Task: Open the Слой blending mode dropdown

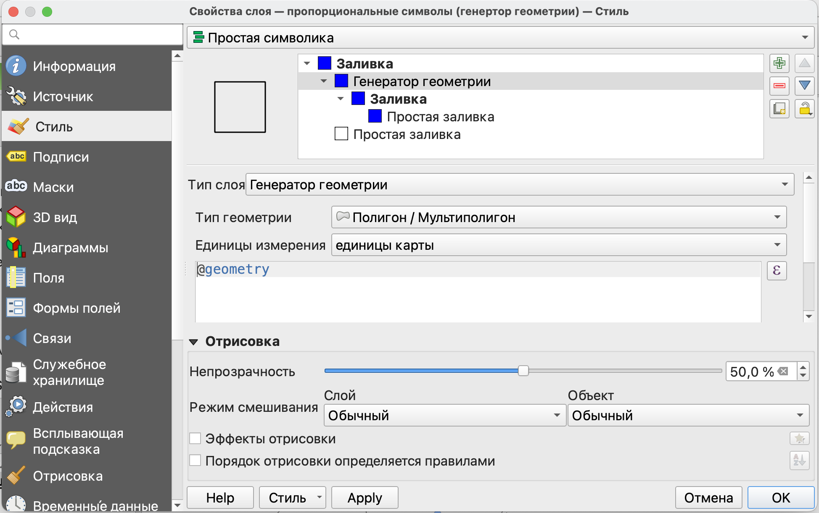Action: coord(444,416)
